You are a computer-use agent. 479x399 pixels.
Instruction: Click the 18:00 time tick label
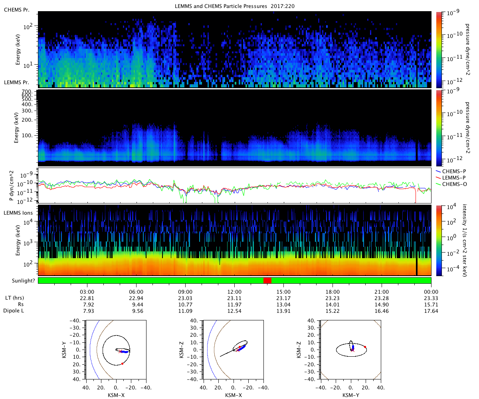[333, 291]
